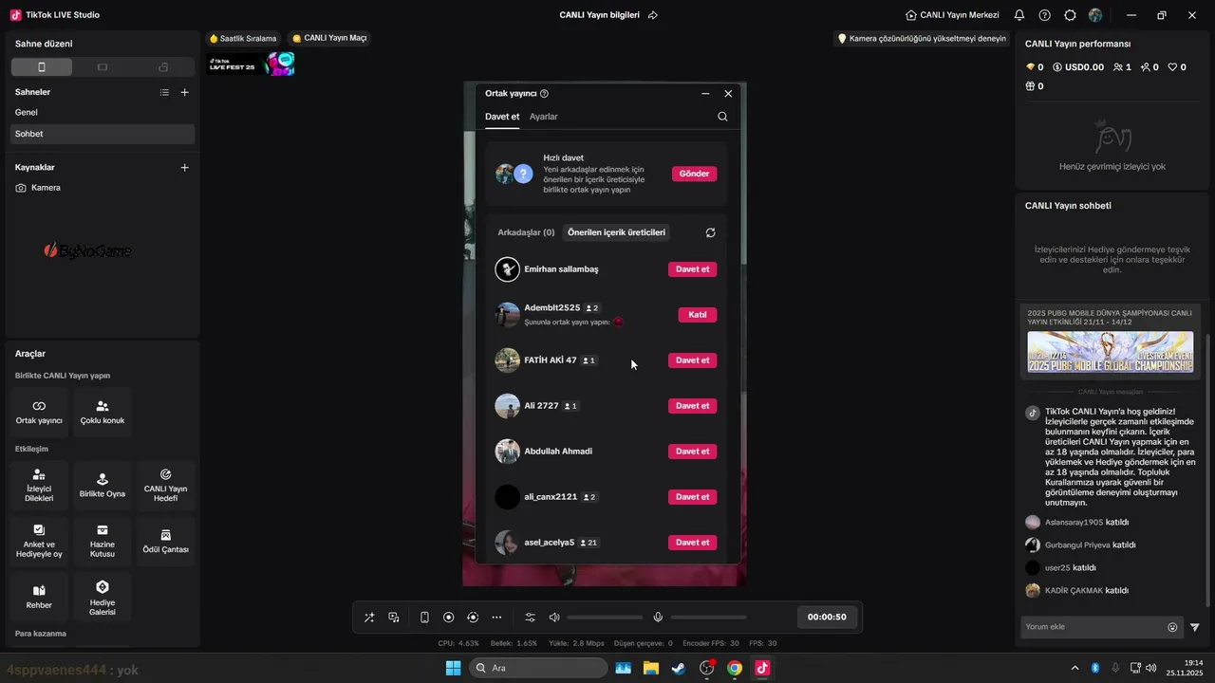Open the Windows Start menu
1215x683 pixels.
(453, 668)
